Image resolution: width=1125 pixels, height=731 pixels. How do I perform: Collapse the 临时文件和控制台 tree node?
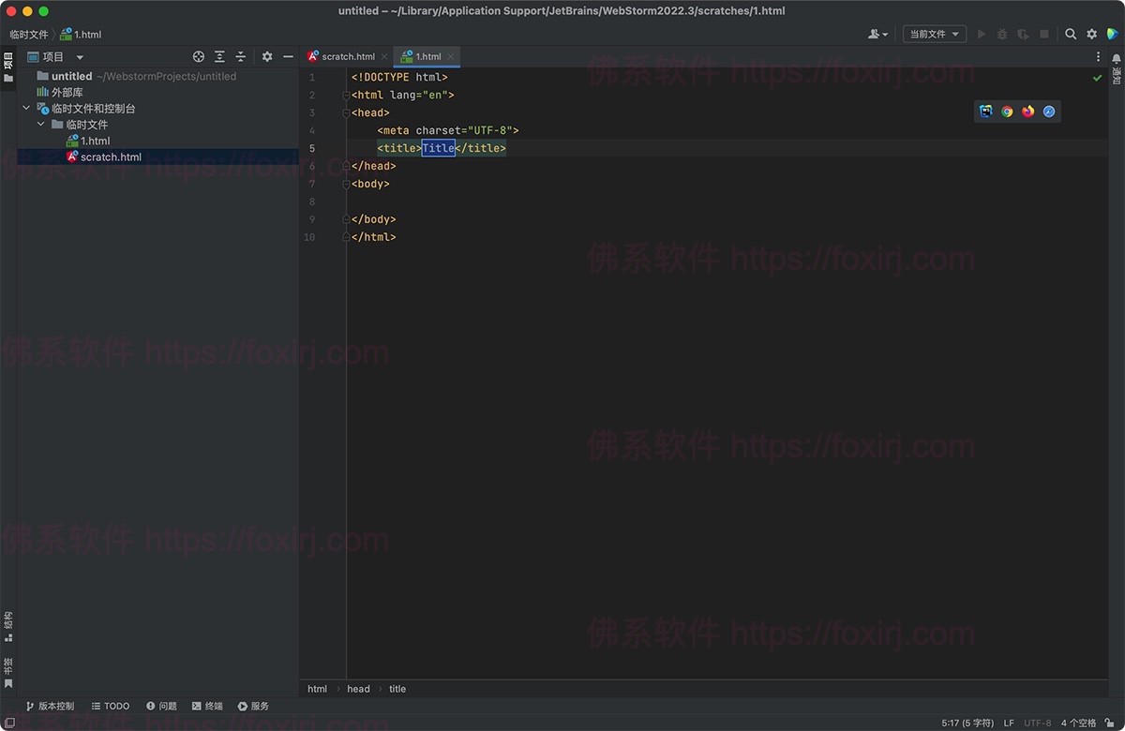tap(26, 107)
